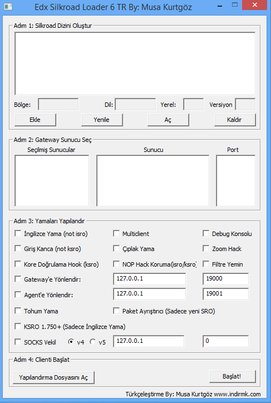271x403 pixels.
Task: Click the www.indirmk.com footer text
Action: coord(237,394)
